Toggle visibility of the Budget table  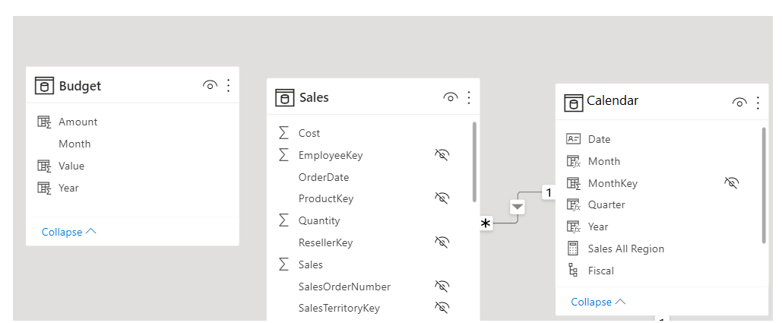210,85
